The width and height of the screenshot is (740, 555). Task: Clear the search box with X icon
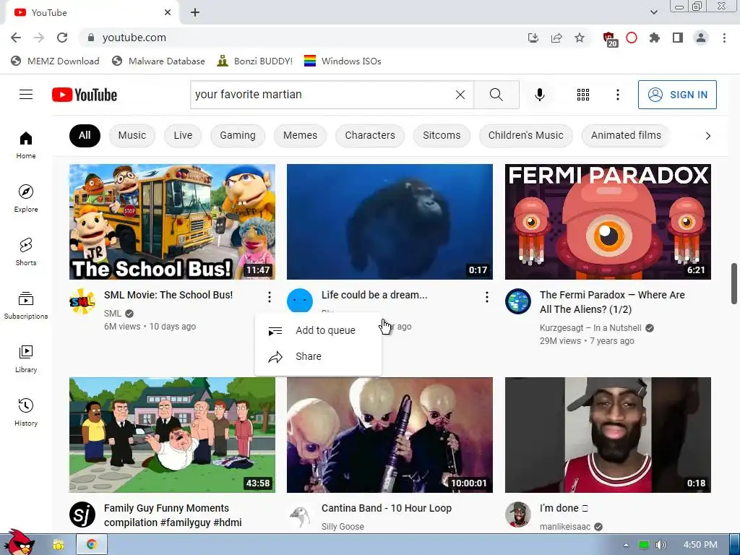click(x=460, y=95)
